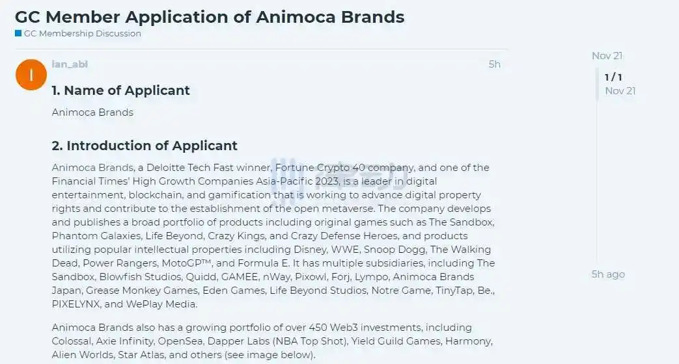Image resolution: width=679 pixels, height=364 pixels.
Task: Click the timeline scroller handle bar
Action: pos(597,84)
